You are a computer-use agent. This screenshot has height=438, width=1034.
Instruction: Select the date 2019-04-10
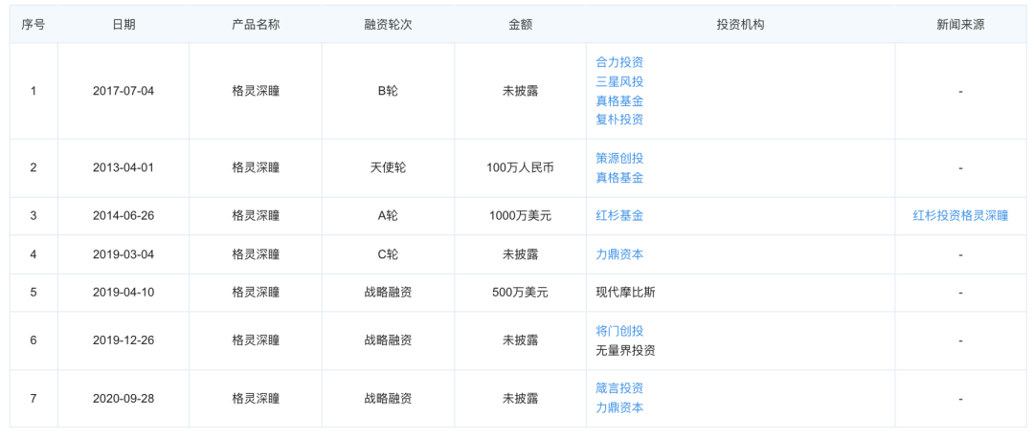124,293
